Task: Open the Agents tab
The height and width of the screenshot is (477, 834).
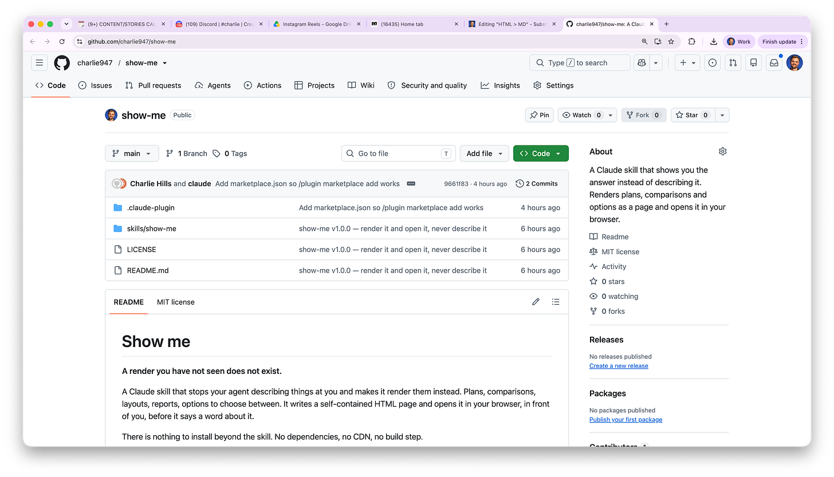Action: (x=213, y=85)
